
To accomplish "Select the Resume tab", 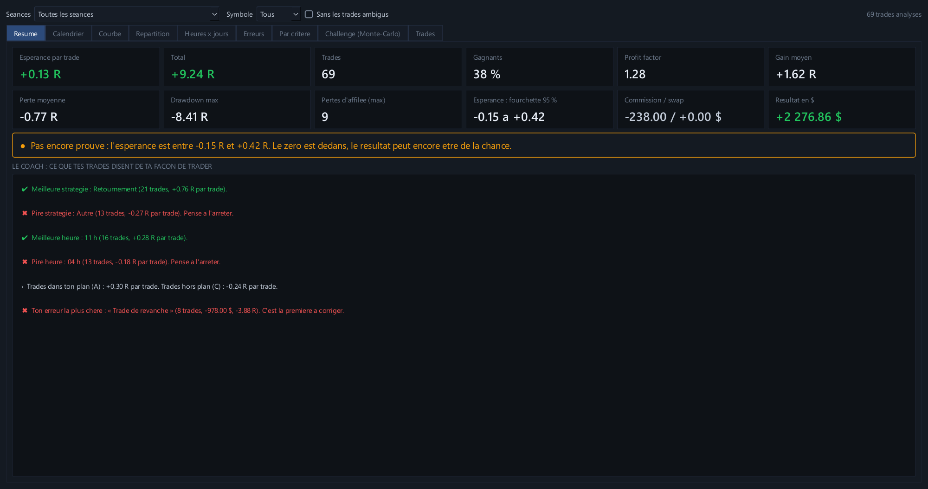I will [x=26, y=34].
